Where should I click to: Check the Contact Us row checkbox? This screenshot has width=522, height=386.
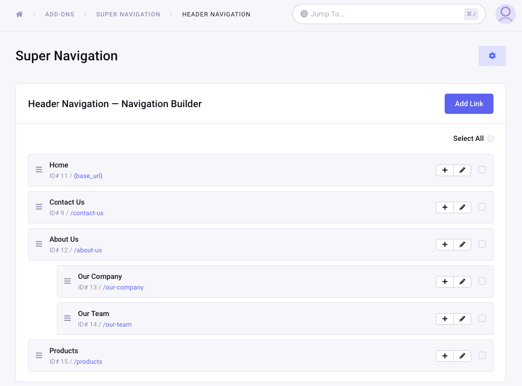482,207
